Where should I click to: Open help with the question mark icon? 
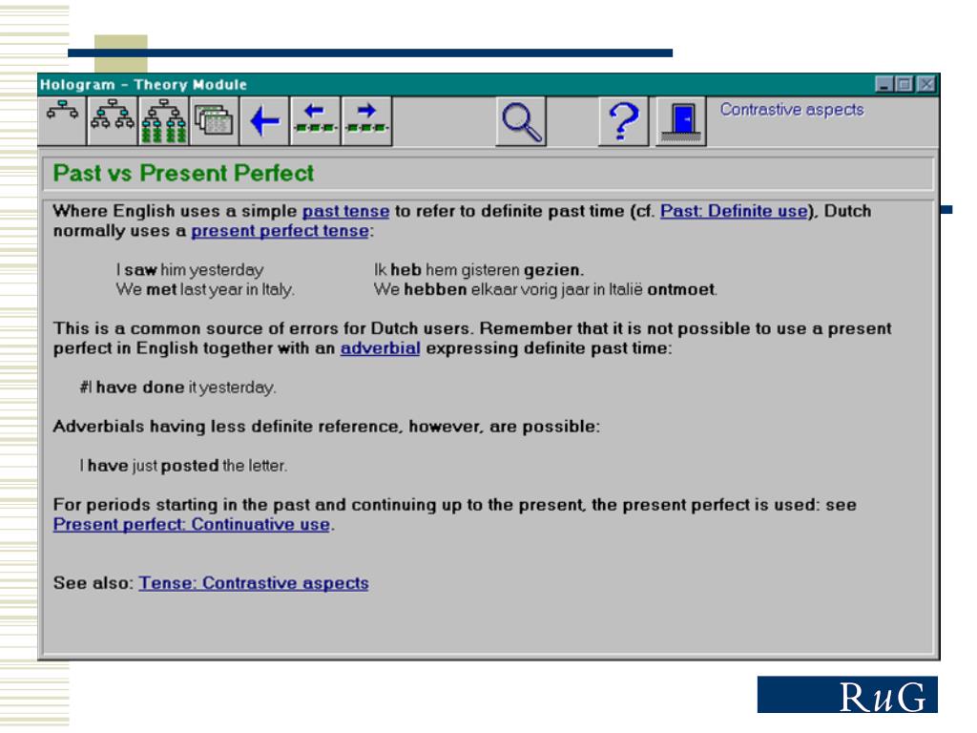[623, 121]
